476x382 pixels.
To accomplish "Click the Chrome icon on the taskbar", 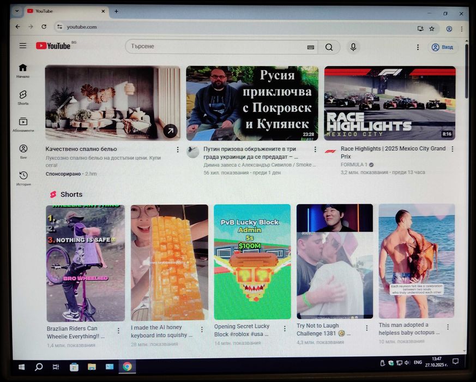I will pyautogui.click(x=127, y=367).
